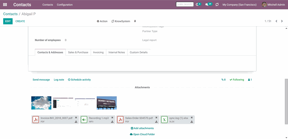Open the third screenshot thumbnail attachment
Screen dimensions: 288x139
(x=85, y=103)
